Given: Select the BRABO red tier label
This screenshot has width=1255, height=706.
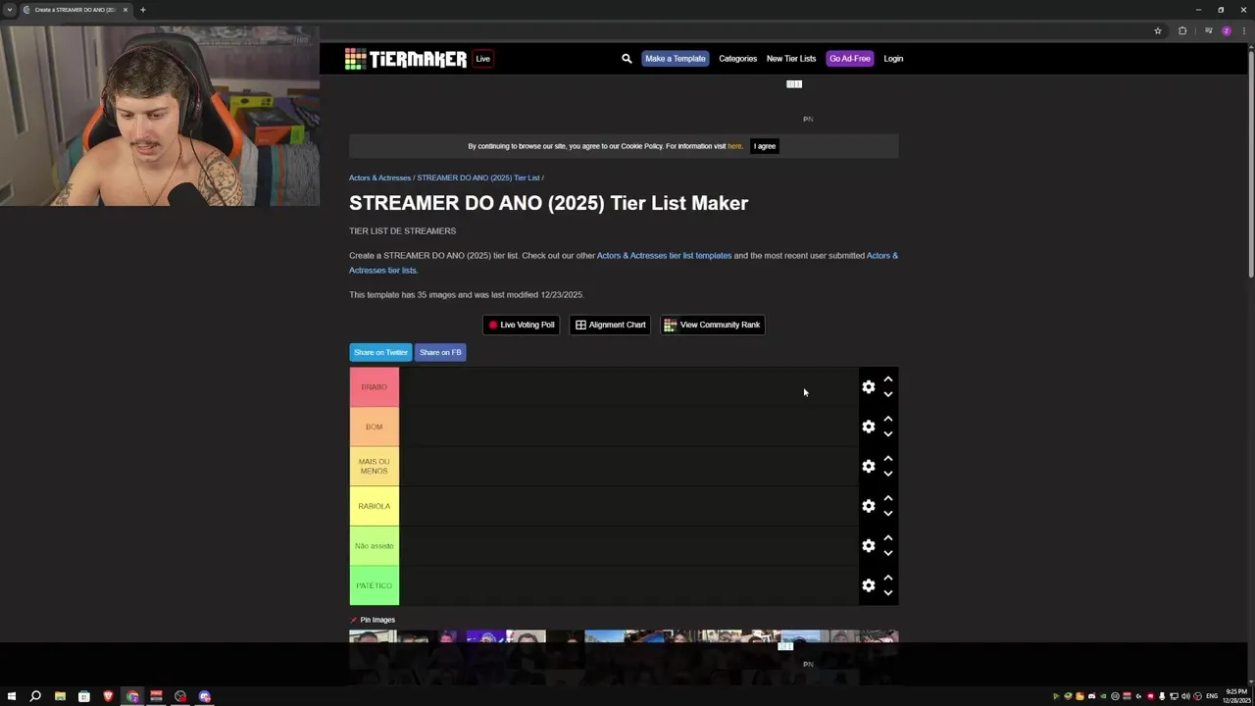Looking at the screenshot, I should tap(374, 387).
